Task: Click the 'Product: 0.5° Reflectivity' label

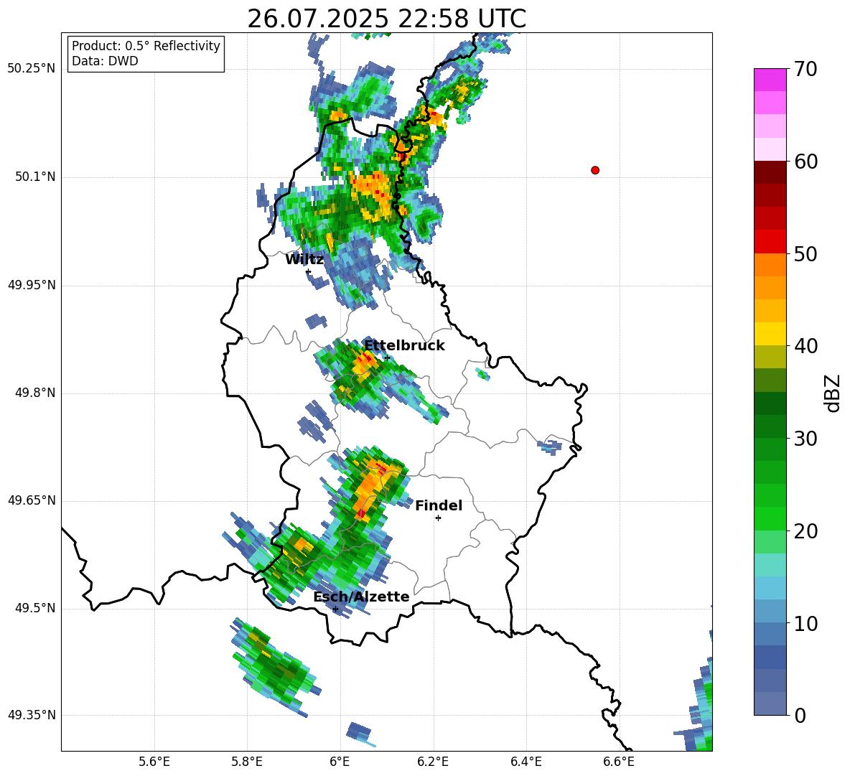Action: [x=146, y=45]
